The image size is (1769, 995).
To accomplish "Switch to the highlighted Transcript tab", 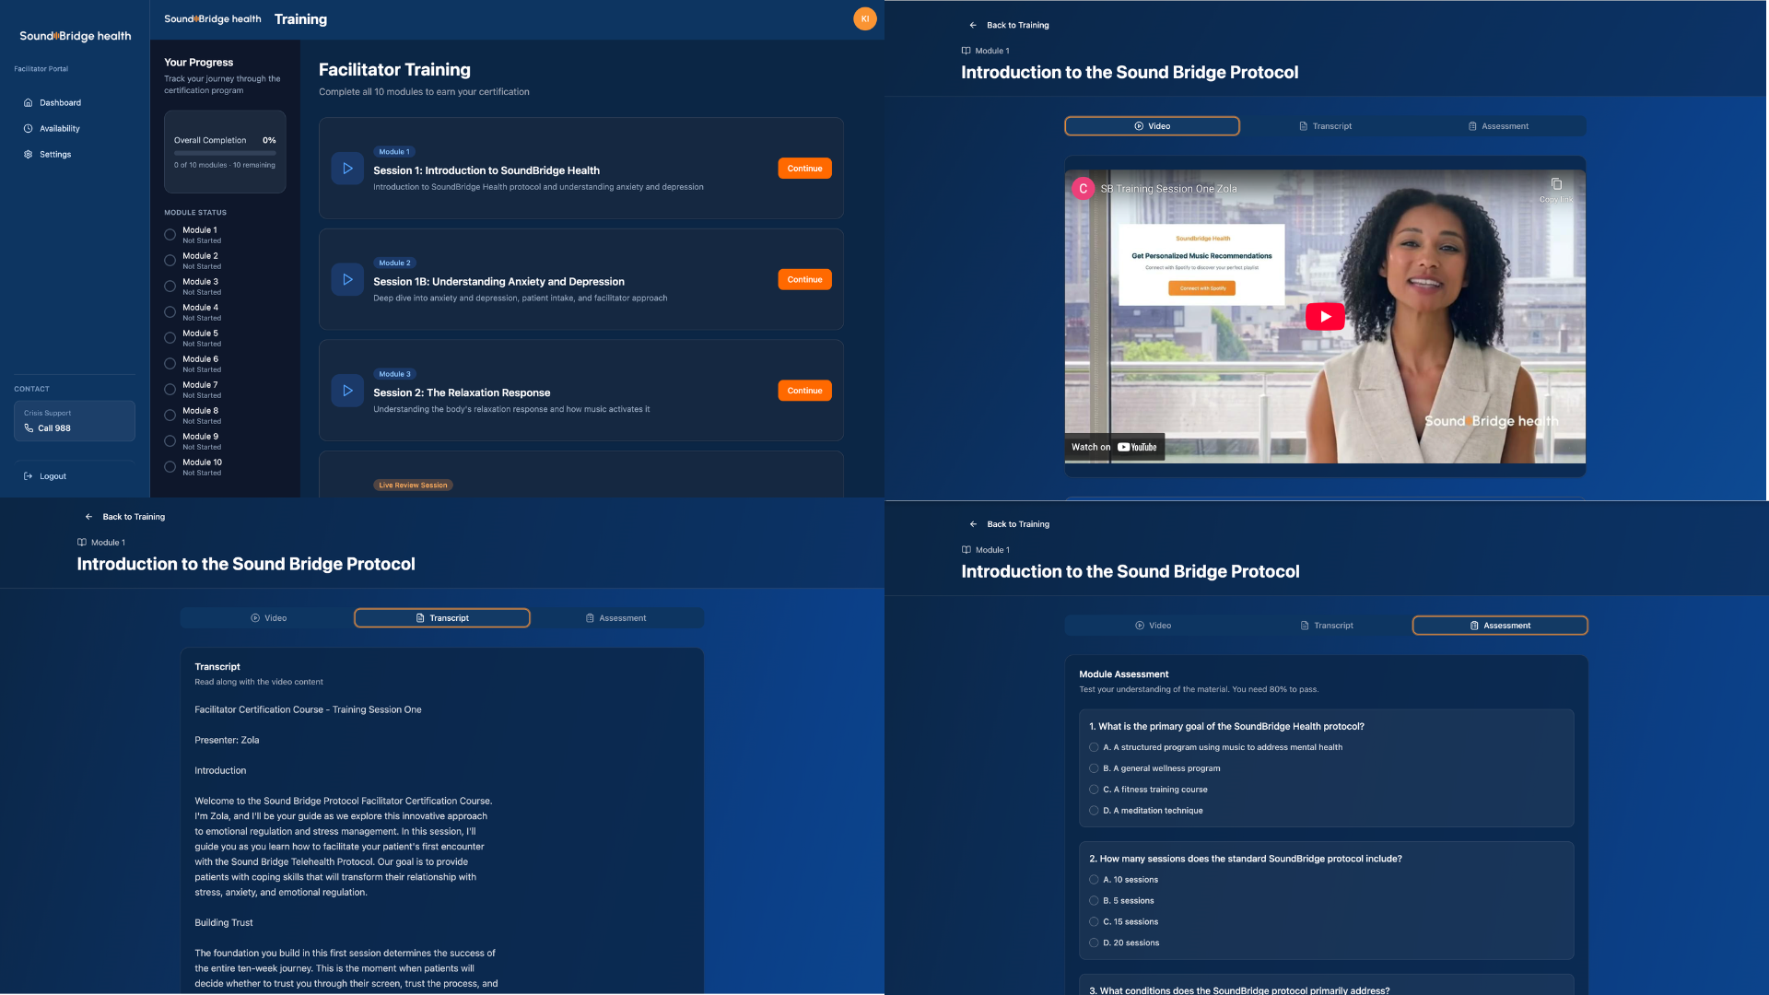I will click(442, 618).
